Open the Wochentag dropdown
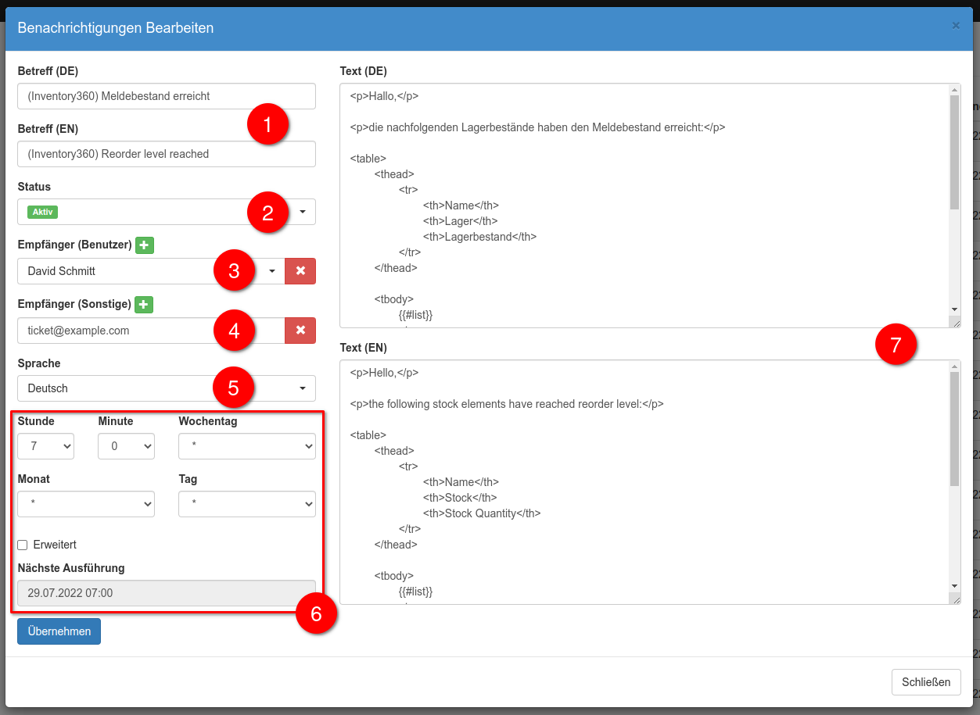 pos(246,446)
